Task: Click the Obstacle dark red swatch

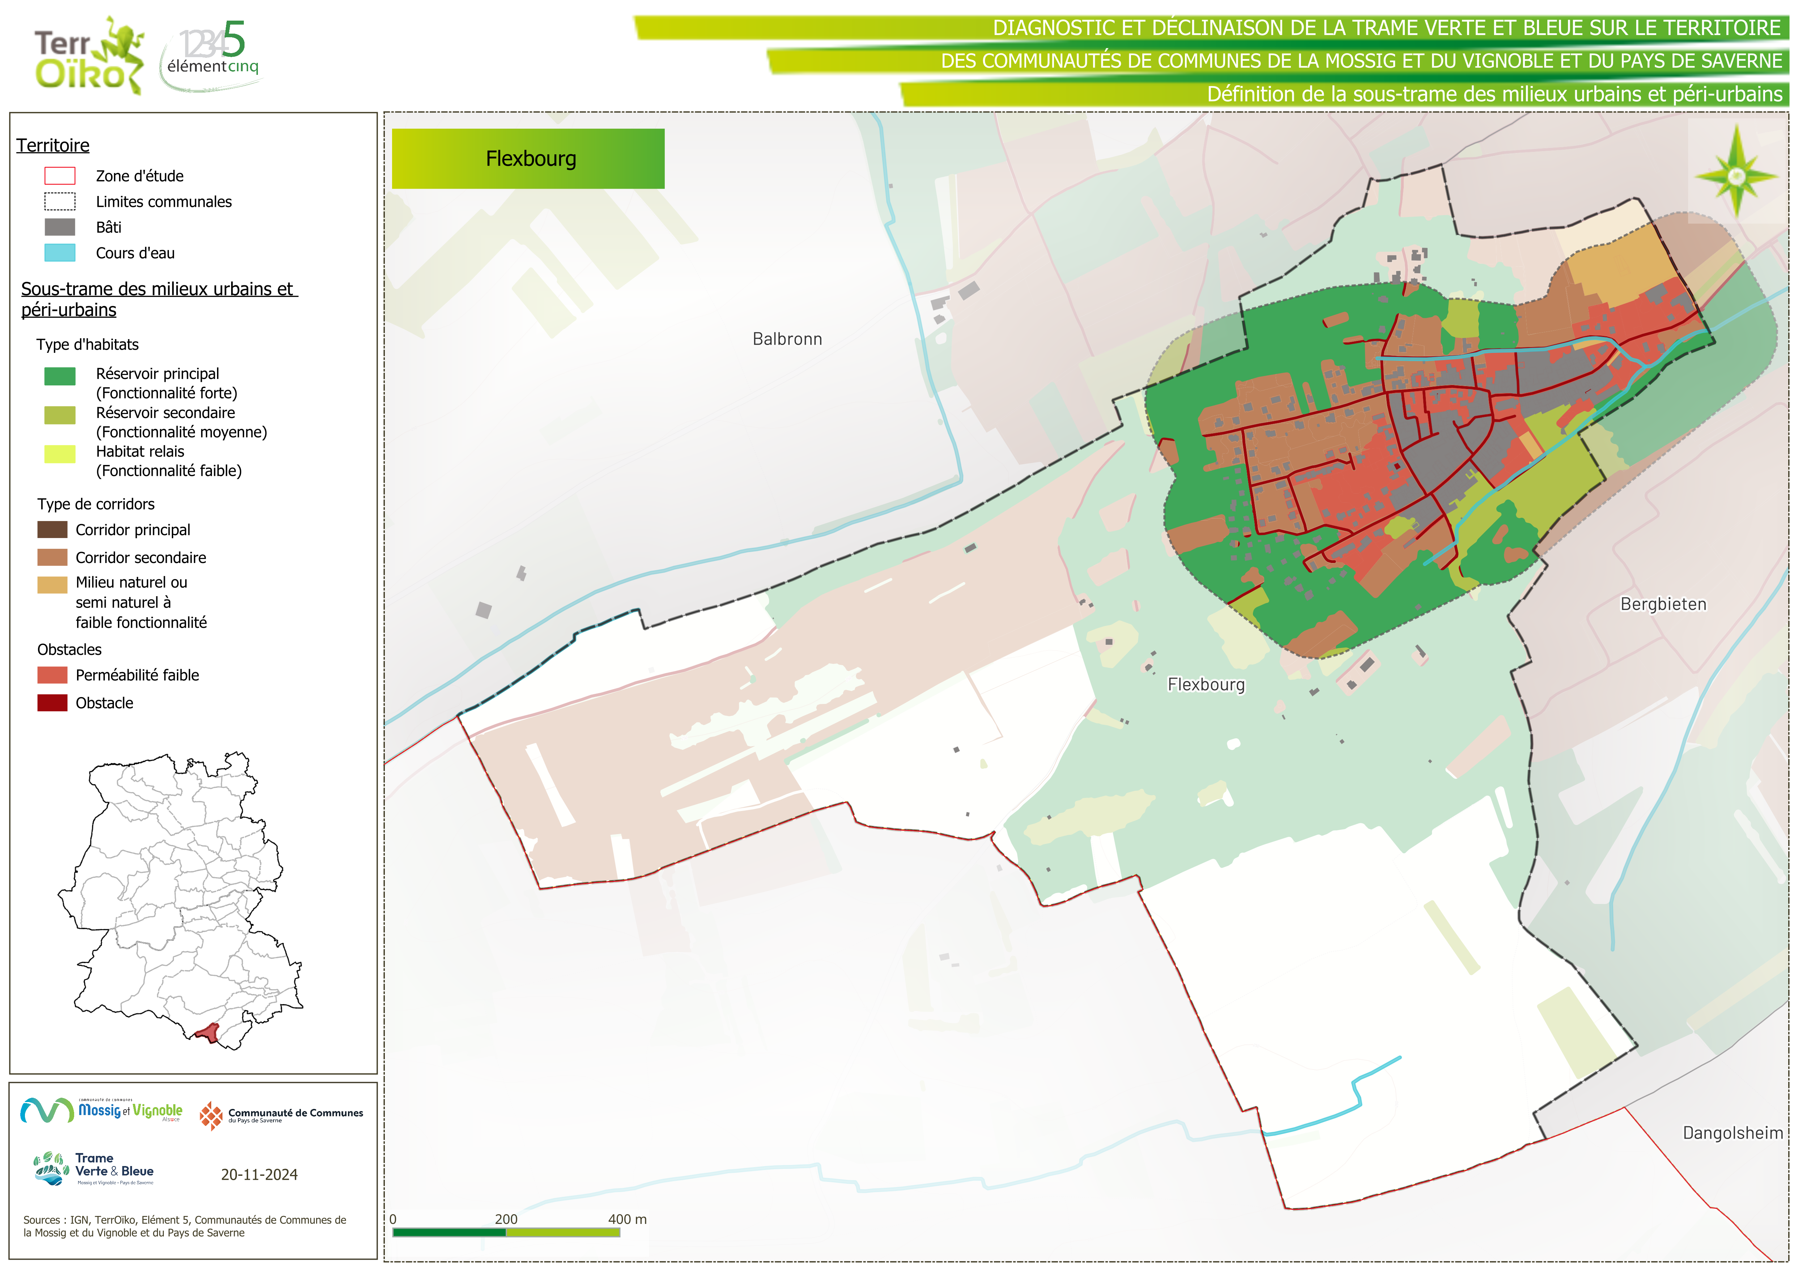Action: pos(52,703)
